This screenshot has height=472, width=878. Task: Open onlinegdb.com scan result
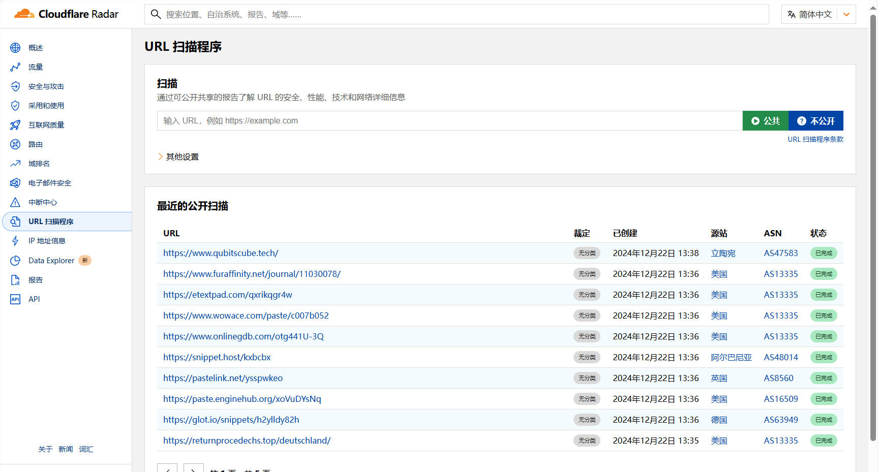click(x=244, y=336)
